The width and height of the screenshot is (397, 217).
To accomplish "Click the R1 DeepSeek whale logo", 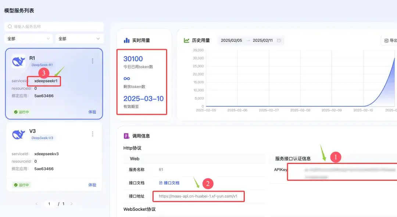I will [19, 61].
